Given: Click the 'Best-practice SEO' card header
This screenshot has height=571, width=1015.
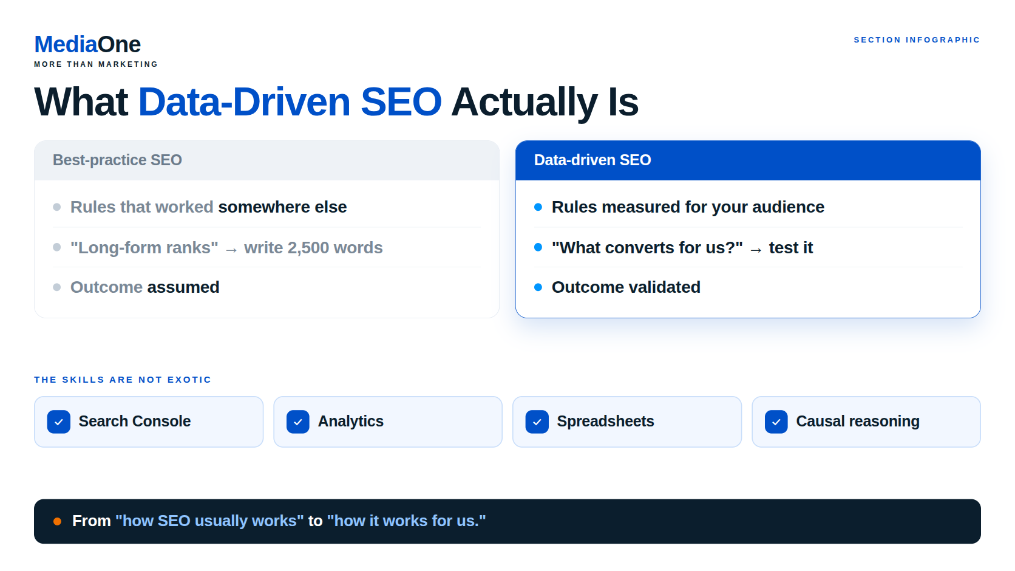Looking at the screenshot, I should click(x=266, y=160).
